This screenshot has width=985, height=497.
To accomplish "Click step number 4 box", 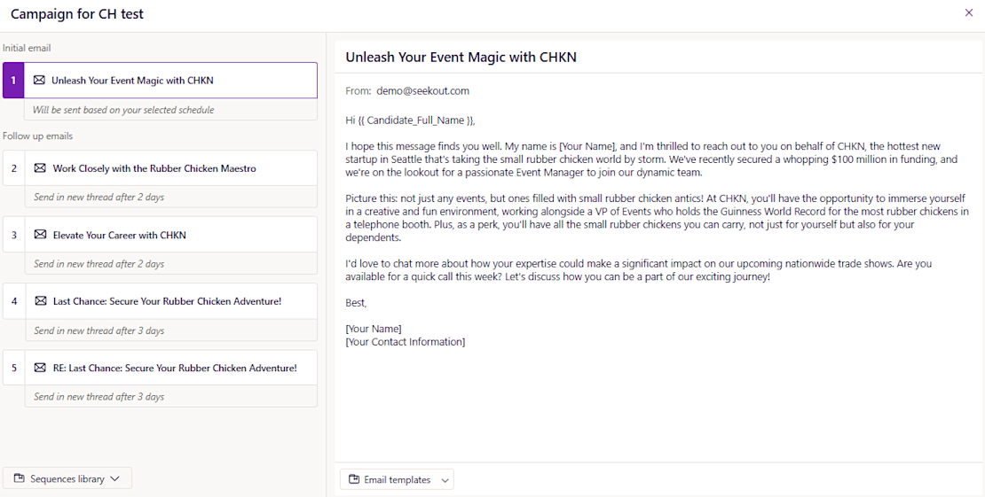I will pos(14,301).
